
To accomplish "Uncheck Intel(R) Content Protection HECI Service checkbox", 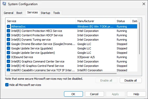I will point(8,31).
